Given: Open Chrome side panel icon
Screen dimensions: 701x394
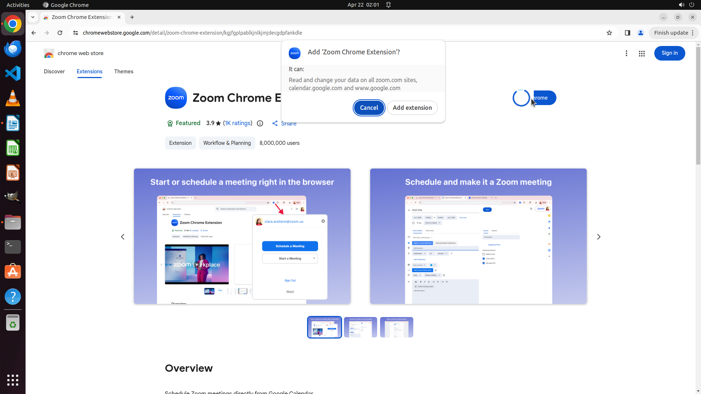Looking at the screenshot, I should (627, 33).
